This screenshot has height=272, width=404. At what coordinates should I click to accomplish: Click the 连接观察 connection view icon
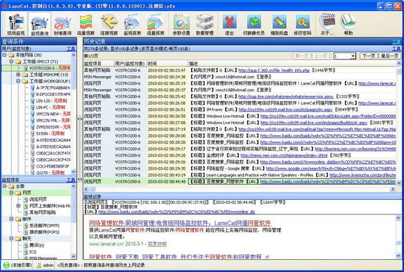pyautogui.click(x=109, y=25)
